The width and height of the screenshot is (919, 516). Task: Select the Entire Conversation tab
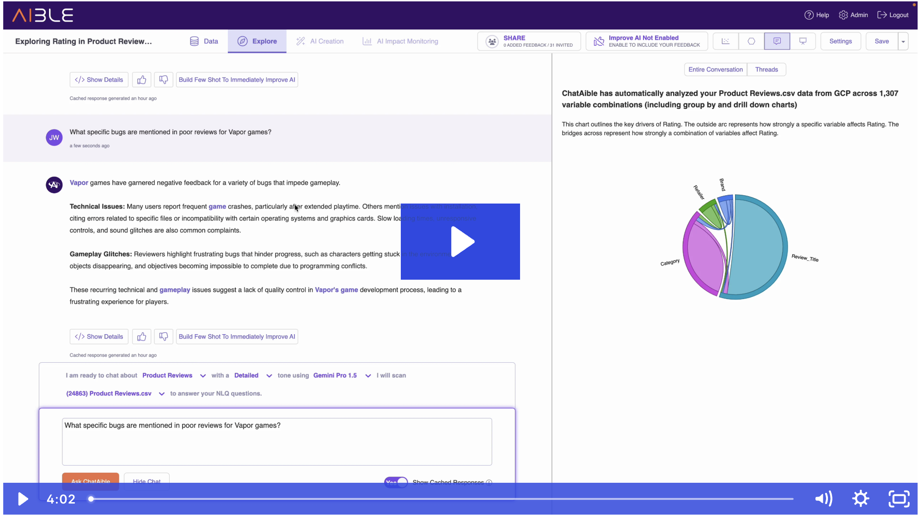pyautogui.click(x=715, y=70)
